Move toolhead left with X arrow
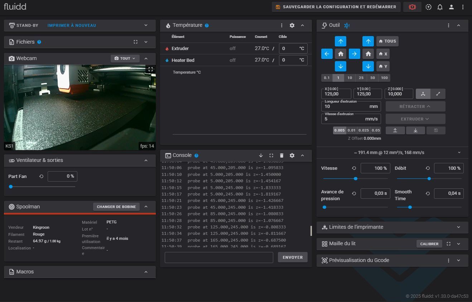Screen dimensions: 472x302 point(327,54)
